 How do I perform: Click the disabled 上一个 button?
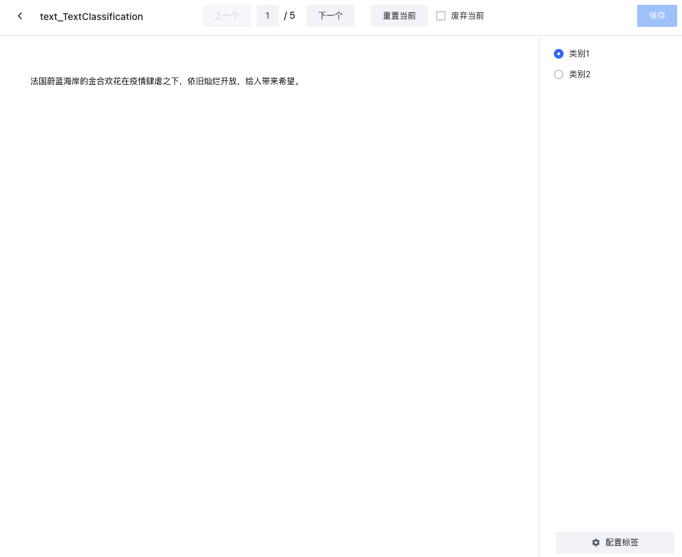pyautogui.click(x=227, y=16)
